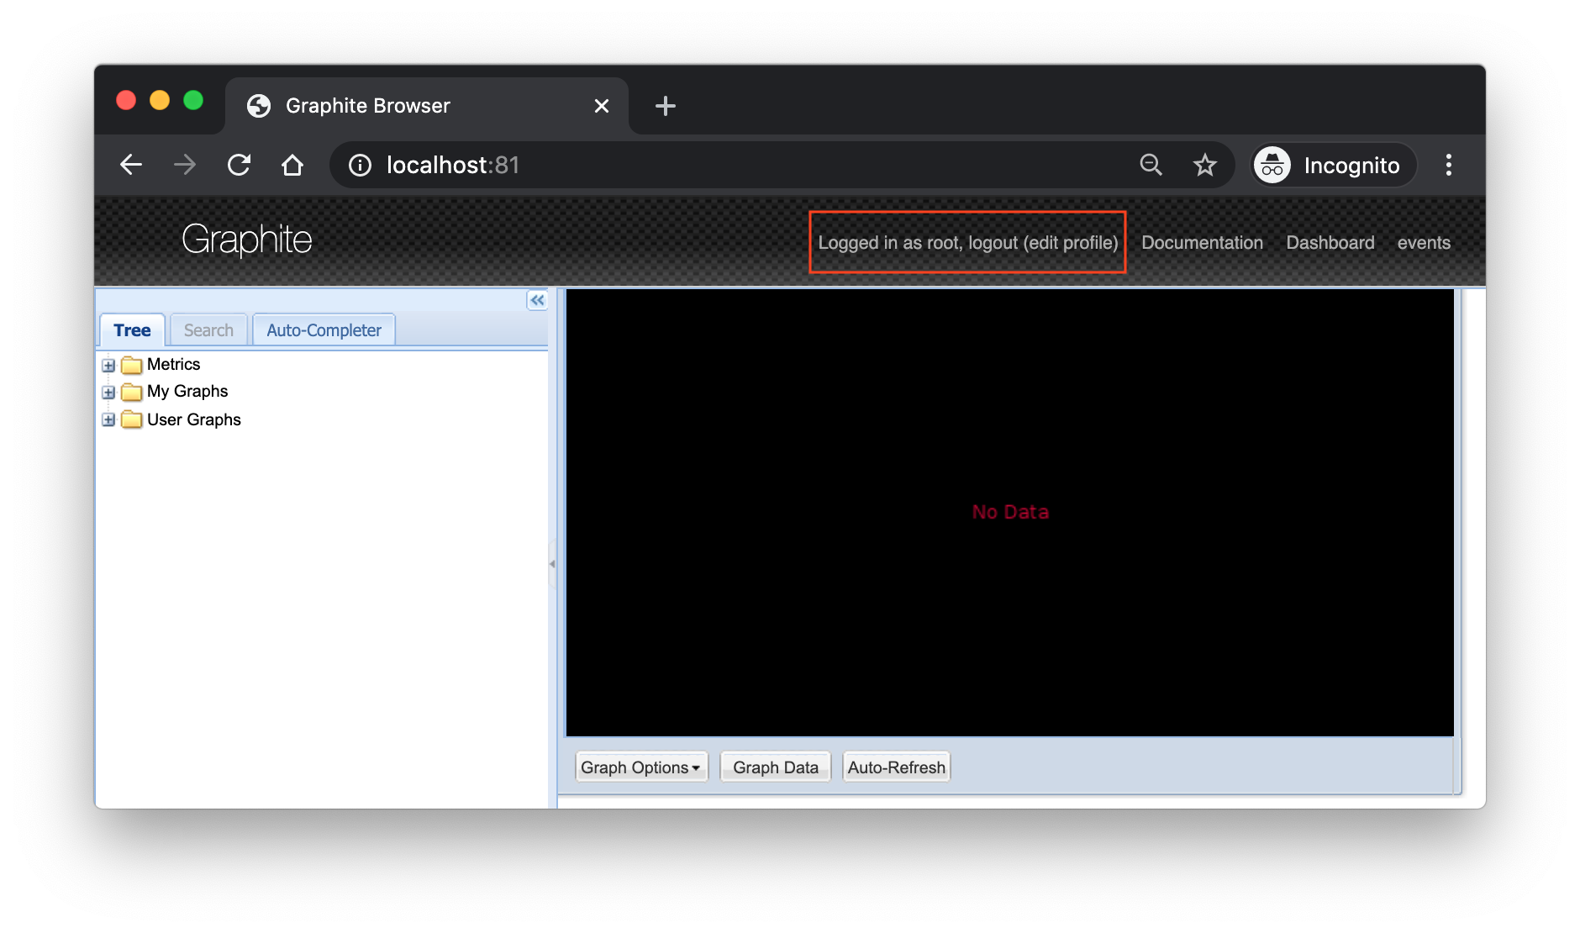This screenshot has width=1580, height=933.
Task: Click the No Data graph image
Action: click(x=1010, y=513)
